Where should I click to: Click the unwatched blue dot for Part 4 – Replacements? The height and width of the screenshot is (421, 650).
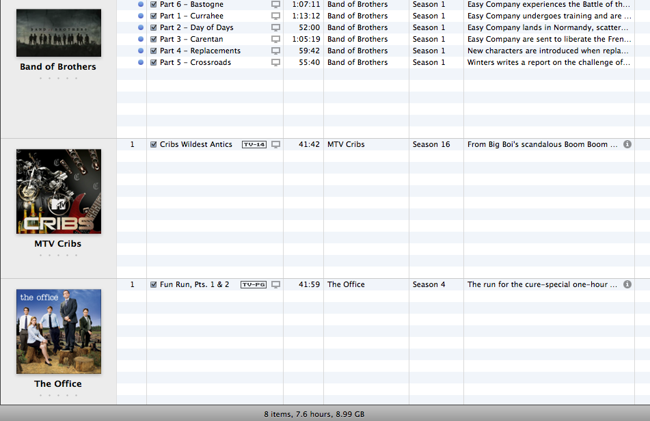point(141,51)
